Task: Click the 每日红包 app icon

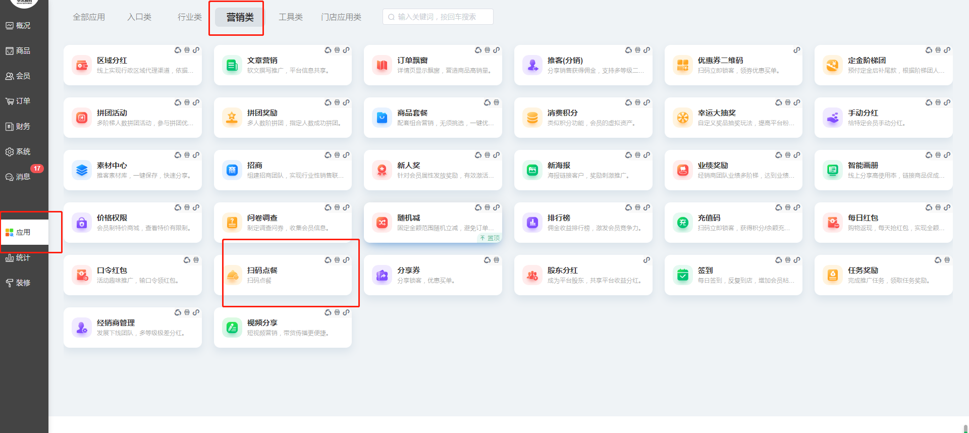Action: (833, 223)
